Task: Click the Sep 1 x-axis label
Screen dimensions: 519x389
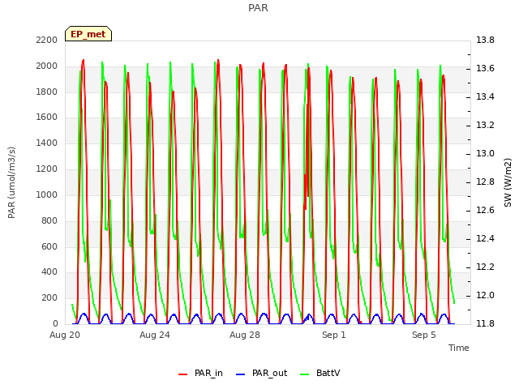Action: (x=334, y=335)
